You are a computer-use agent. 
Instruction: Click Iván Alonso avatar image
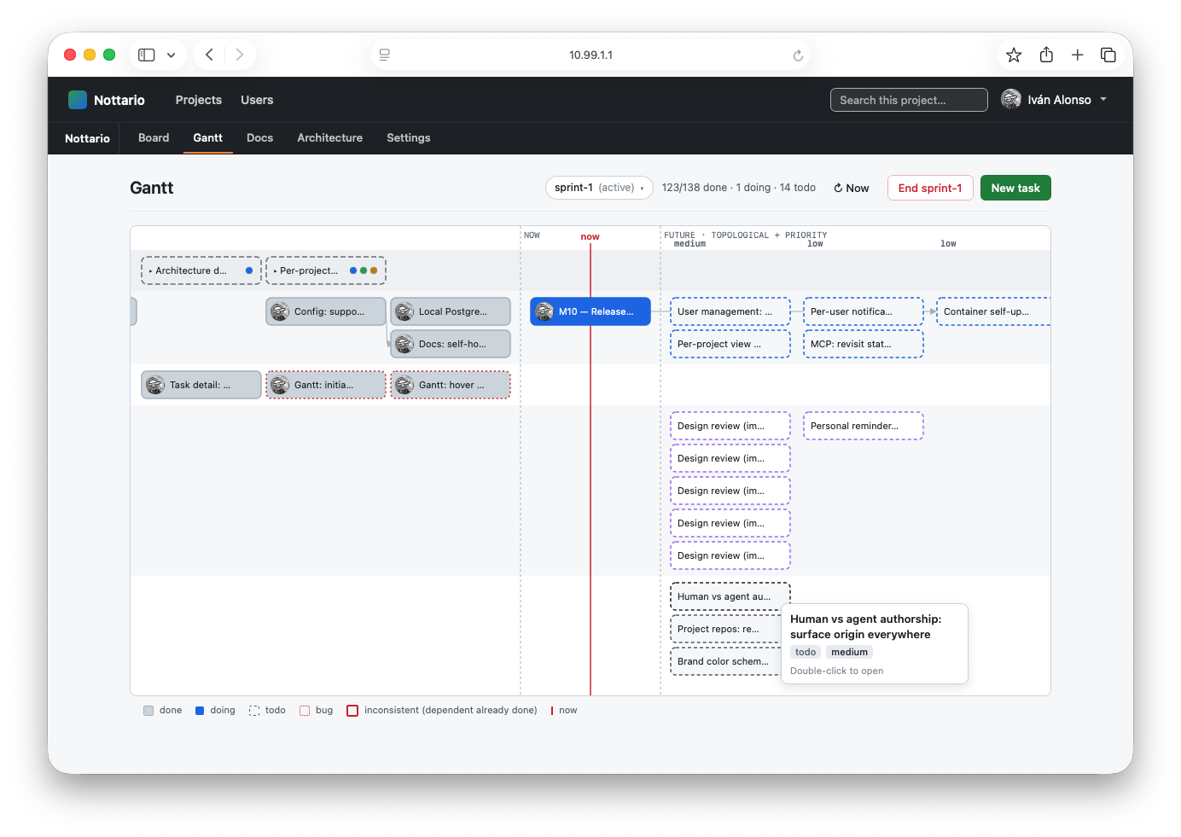tap(1011, 99)
